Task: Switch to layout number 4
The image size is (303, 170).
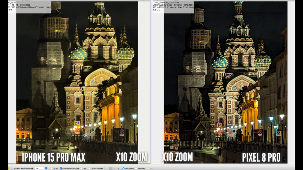Action: click(118, 169)
